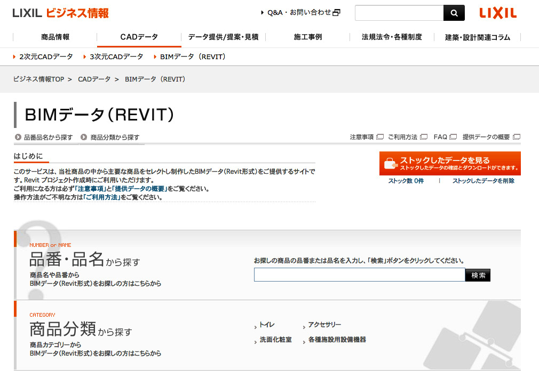Click the popup window icon next to ご利用方法
Image resolution: width=539 pixels, height=377 pixels.
(424, 137)
